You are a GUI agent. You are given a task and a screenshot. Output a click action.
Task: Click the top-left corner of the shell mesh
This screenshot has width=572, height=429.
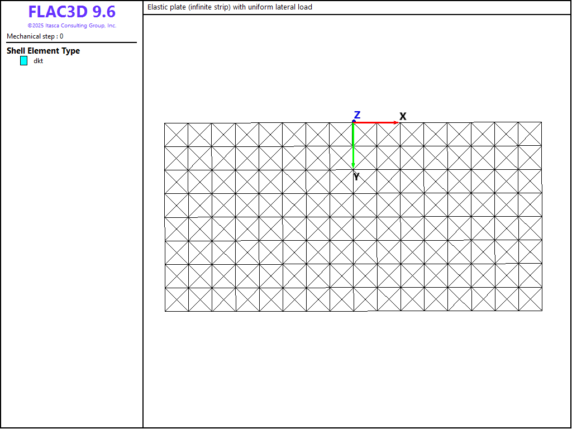point(165,123)
